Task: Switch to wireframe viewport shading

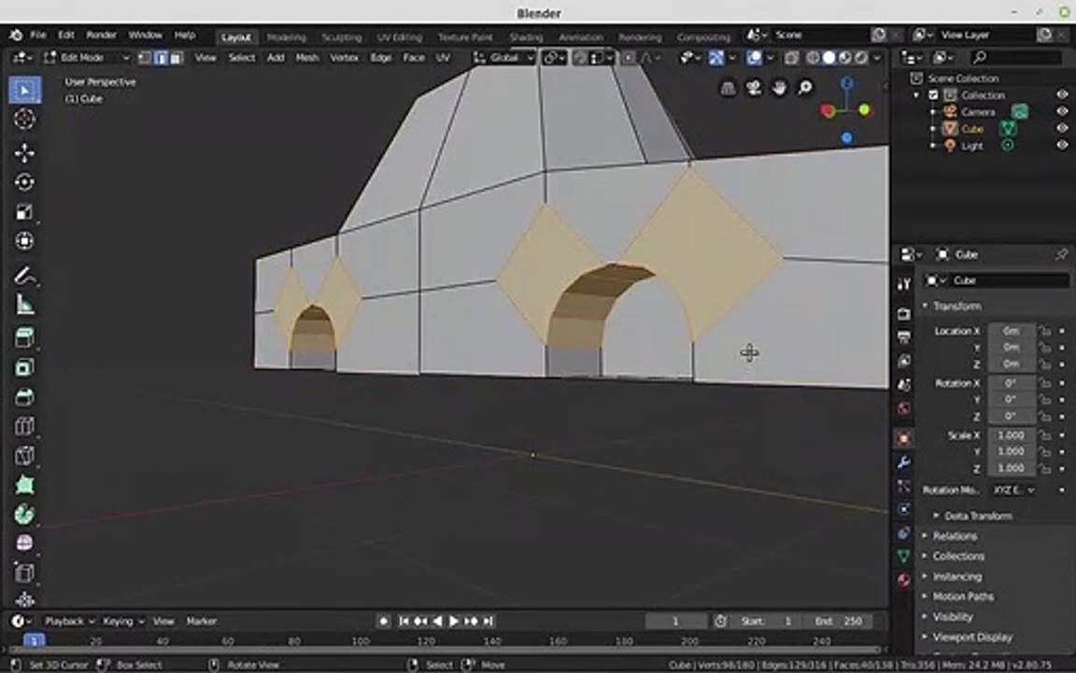Action: coord(814,58)
